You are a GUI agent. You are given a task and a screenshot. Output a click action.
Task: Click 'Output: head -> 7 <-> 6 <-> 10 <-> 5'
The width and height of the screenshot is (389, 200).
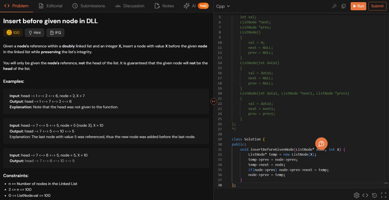[42, 161]
